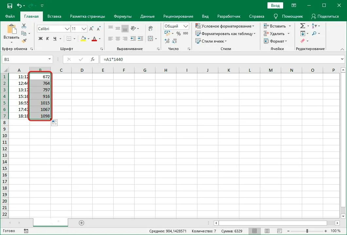Open Условное форматирование dropdown
347x235 pixels.
click(x=225, y=26)
